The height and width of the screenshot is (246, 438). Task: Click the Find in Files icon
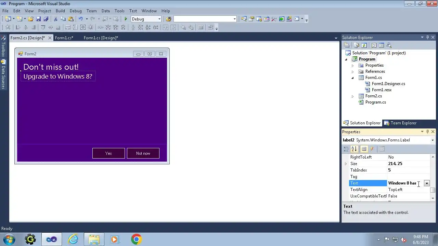(x=168, y=19)
